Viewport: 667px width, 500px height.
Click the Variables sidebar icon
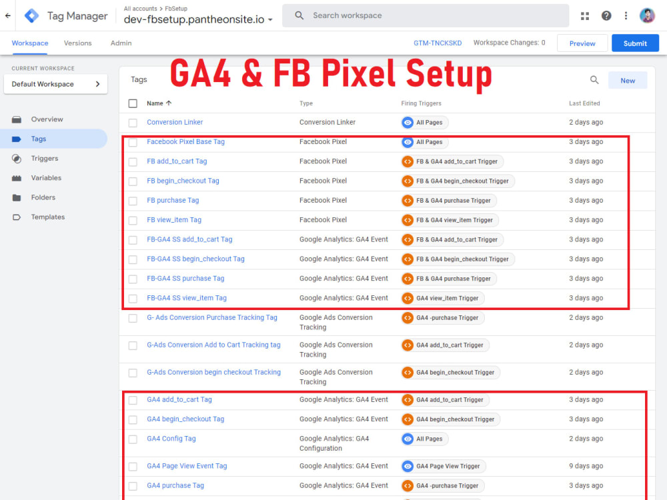(17, 178)
